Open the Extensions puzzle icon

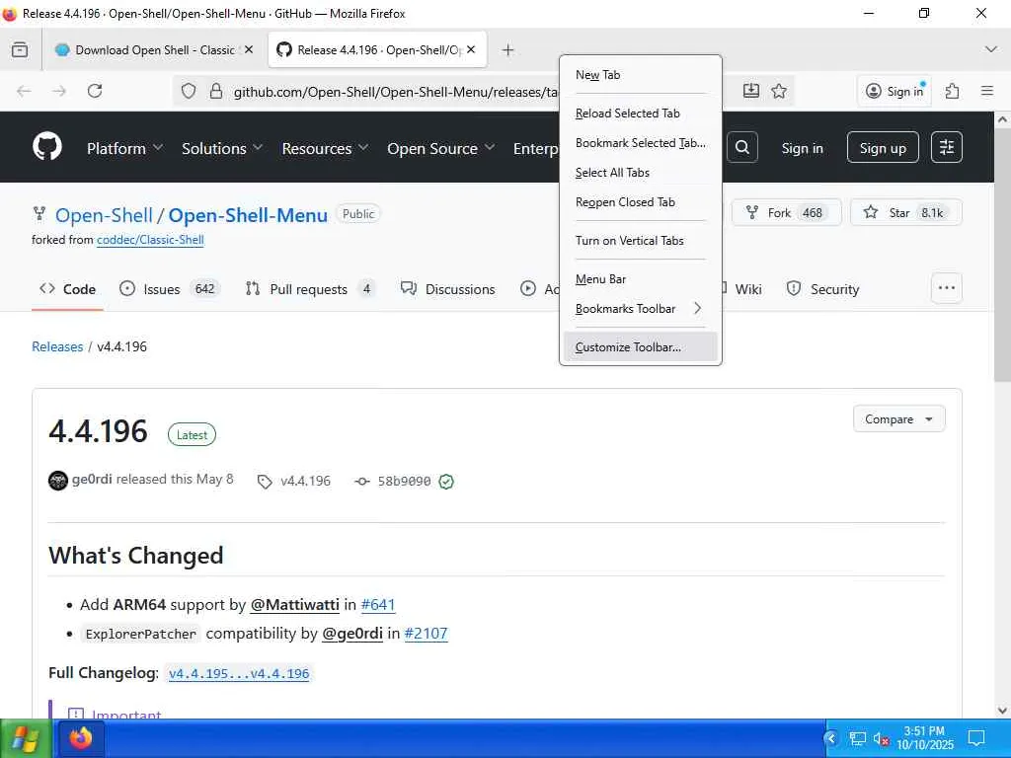coord(953,91)
